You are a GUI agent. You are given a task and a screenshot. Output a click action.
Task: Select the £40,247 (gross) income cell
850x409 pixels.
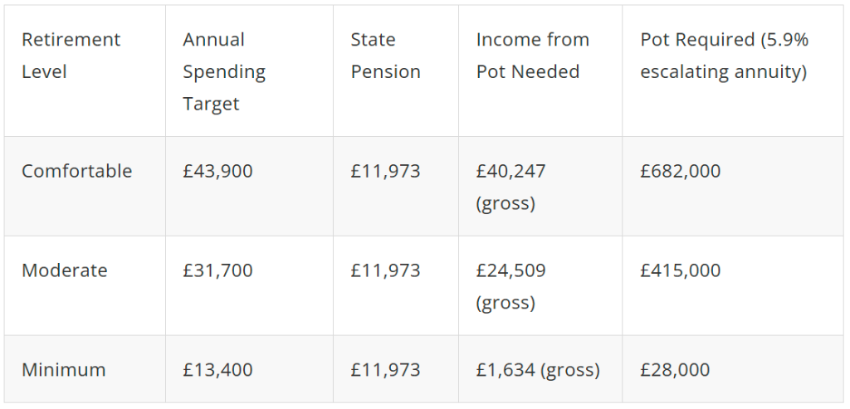click(510, 187)
